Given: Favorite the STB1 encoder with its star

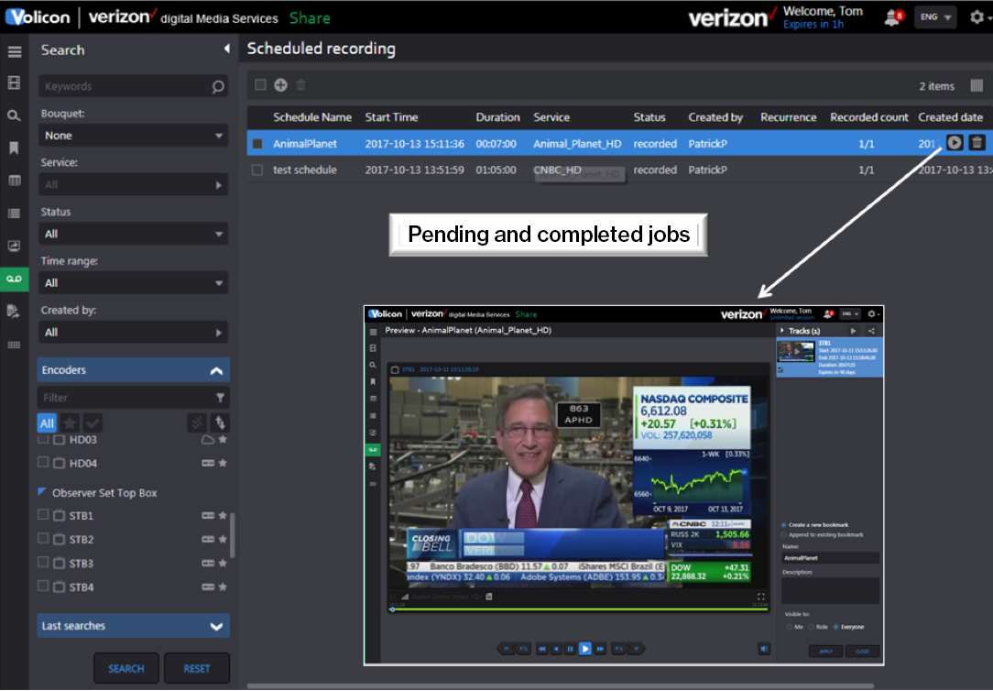Looking at the screenshot, I should tap(223, 516).
